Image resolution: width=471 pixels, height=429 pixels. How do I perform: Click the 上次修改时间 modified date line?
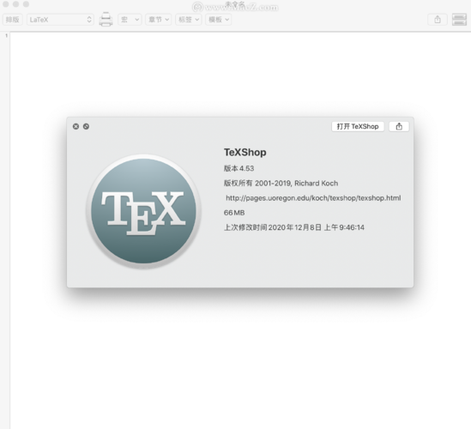click(x=294, y=227)
